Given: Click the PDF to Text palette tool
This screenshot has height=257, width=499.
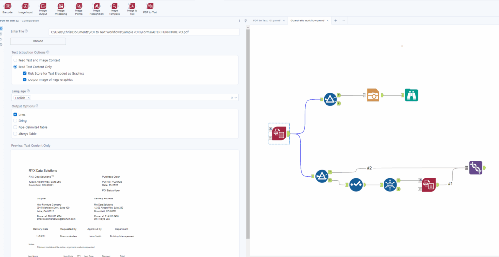Looking at the screenshot, I should [150, 6].
